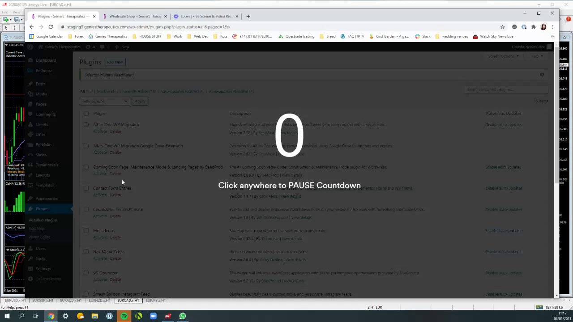Switch to Chrome on the taskbar
Viewport: 573px width, 322px height.
point(51,316)
